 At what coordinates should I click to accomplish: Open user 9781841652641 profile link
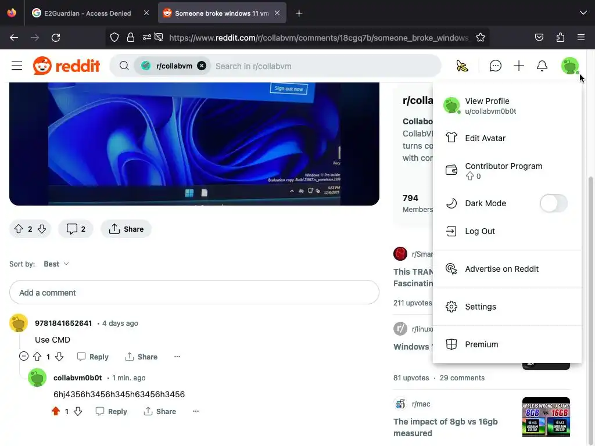(x=63, y=323)
